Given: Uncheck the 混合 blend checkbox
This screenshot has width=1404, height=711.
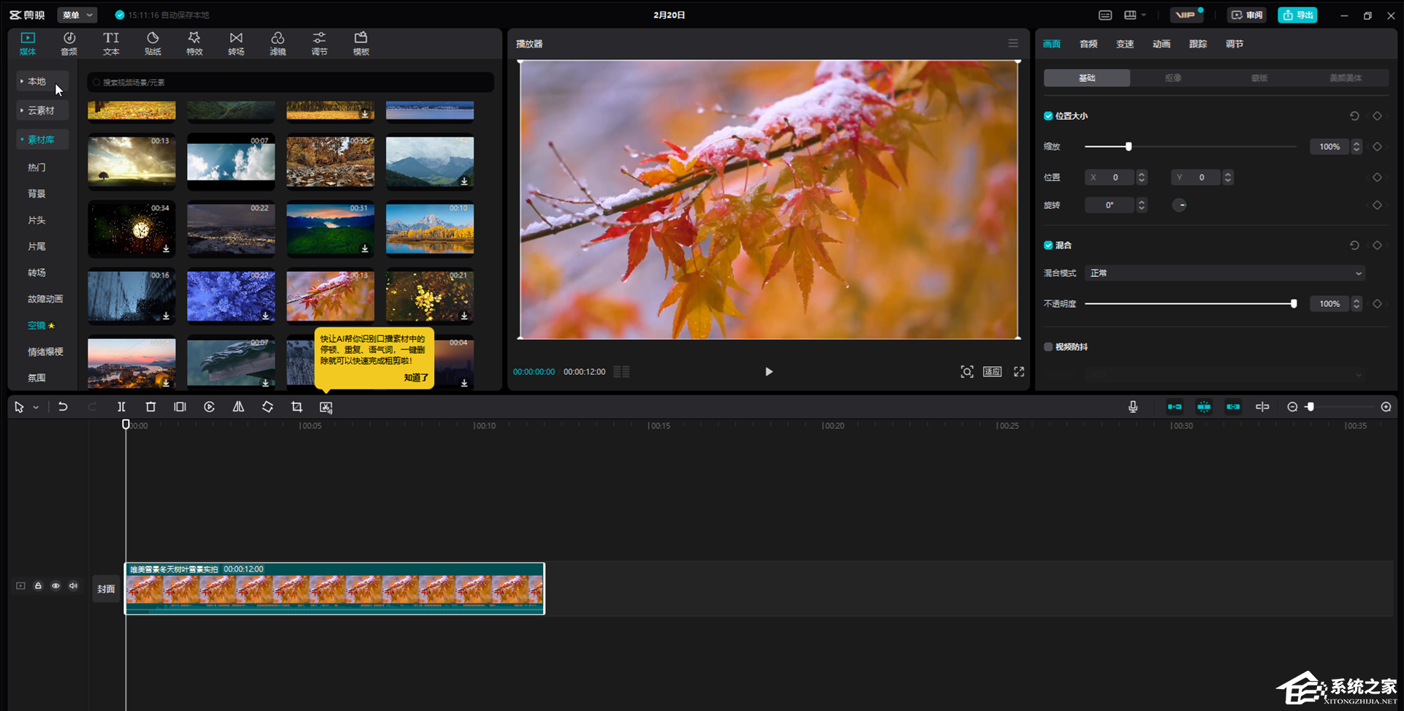Looking at the screenshot, I should click(x=1048, y=246).
